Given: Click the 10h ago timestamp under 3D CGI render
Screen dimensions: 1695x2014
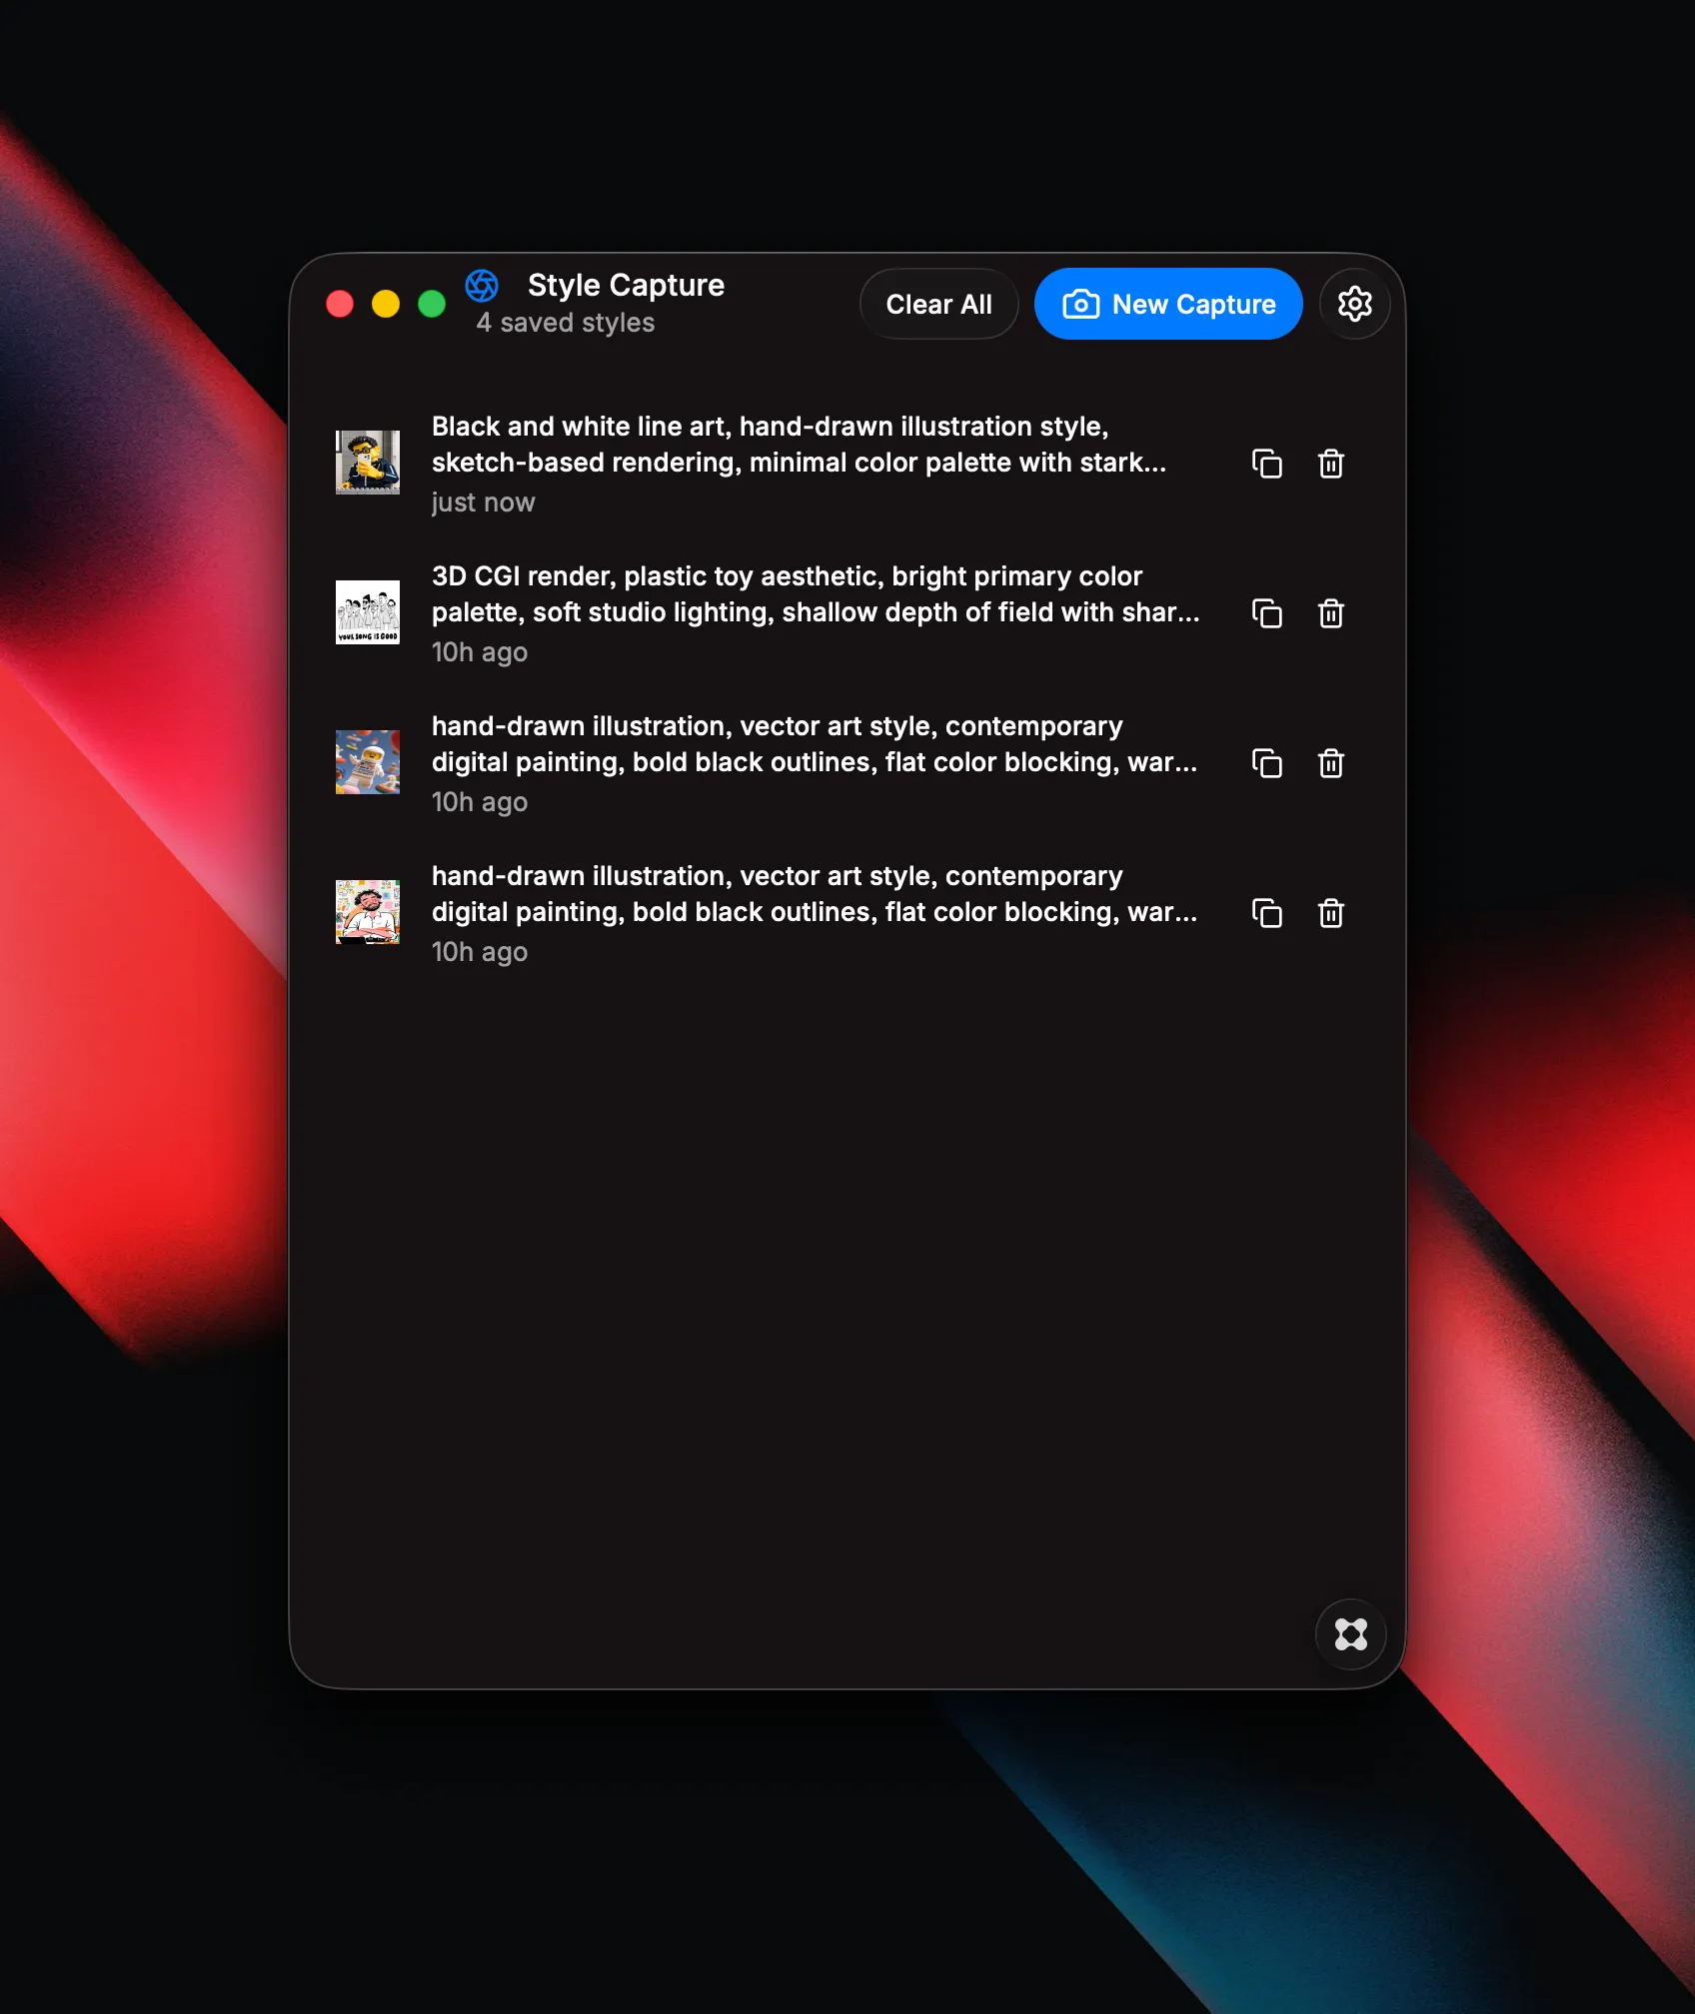Looking at the screenshot, I should coord(480,652).
